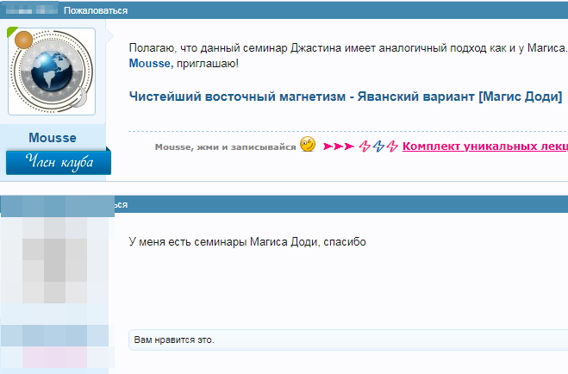Viewport: 568px width, 374px height.
Task: Open the Чистейший восточный магнетизм thread link
Action: click(345, 95)
